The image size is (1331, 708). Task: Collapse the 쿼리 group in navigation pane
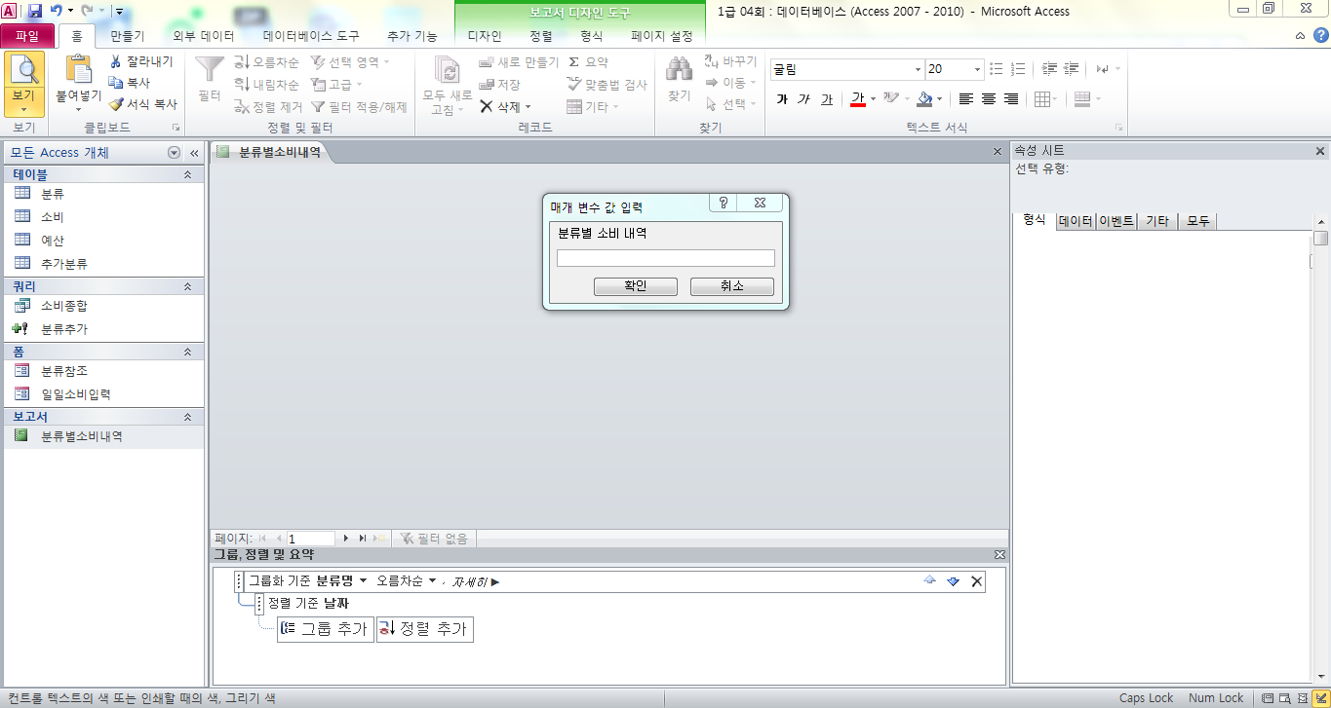tap(187, 286)
